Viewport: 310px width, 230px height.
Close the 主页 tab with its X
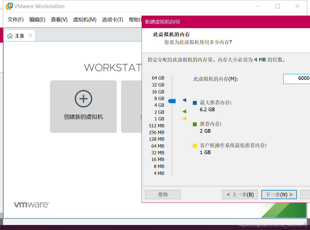point(30,36)
